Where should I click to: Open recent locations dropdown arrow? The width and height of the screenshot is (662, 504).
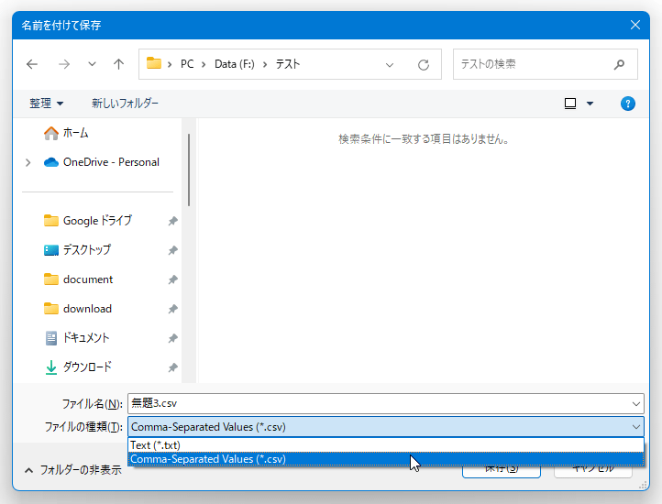tap(92, 65)
